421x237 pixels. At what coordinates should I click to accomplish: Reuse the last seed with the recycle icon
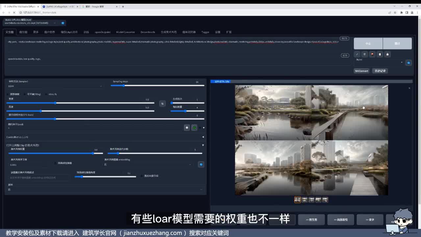point(194,128)
